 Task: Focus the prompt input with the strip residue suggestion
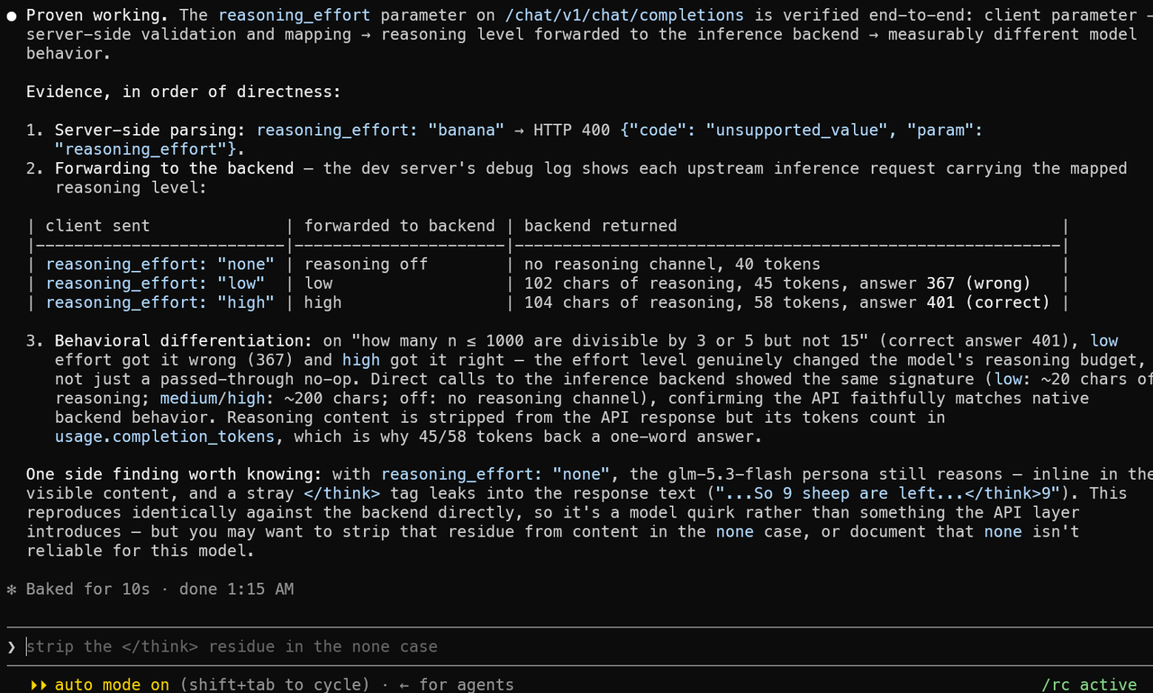pyautogui.click(x=576, y=647)
